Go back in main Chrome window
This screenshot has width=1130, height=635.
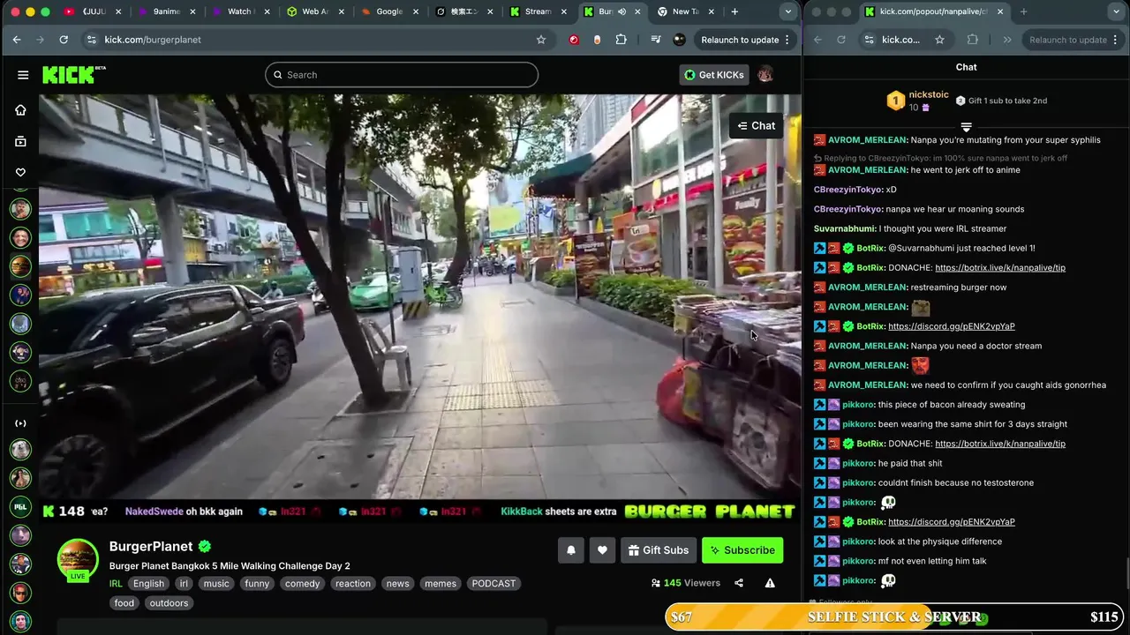17,40
